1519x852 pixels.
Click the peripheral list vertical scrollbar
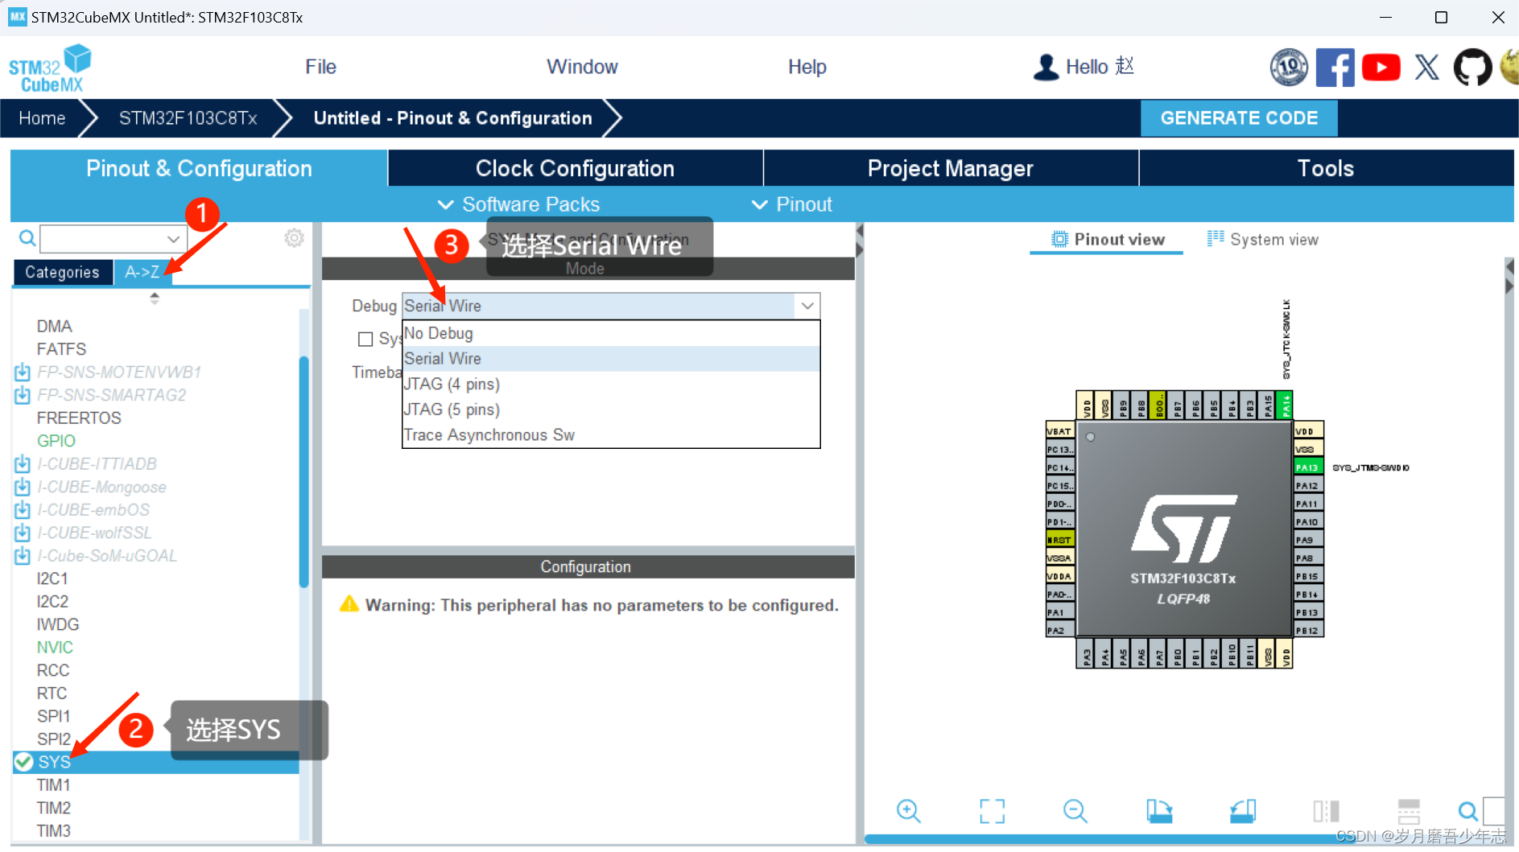coord(304,472)
